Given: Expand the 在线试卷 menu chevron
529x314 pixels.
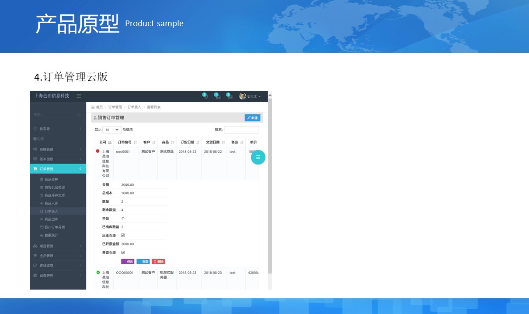Looking at the screenshot, I should pos(80,265).
